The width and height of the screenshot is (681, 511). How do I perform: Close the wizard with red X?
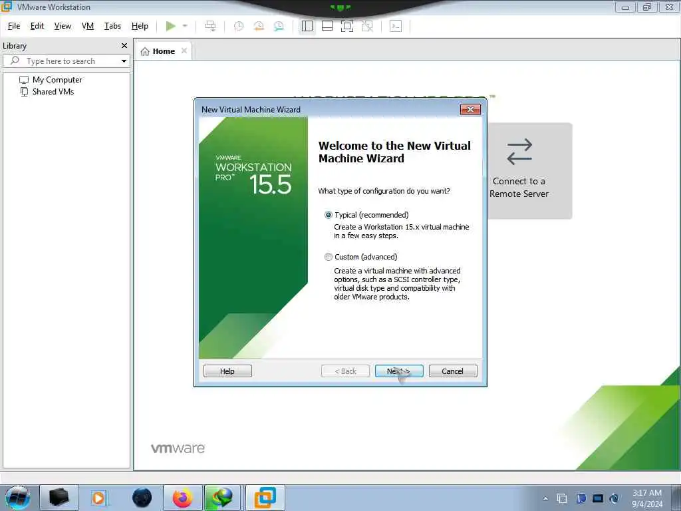point(470,110)
